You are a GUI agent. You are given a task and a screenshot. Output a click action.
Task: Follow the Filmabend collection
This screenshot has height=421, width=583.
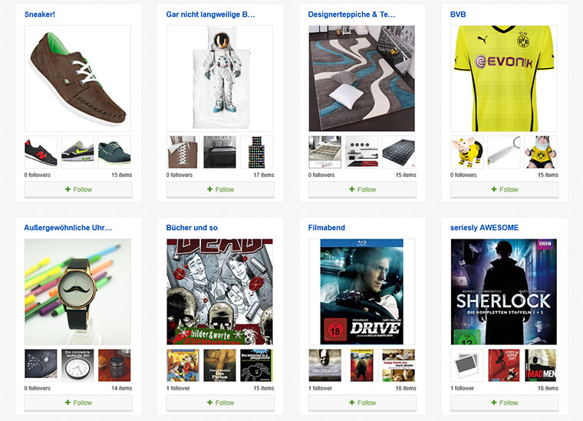pos(362,403)
